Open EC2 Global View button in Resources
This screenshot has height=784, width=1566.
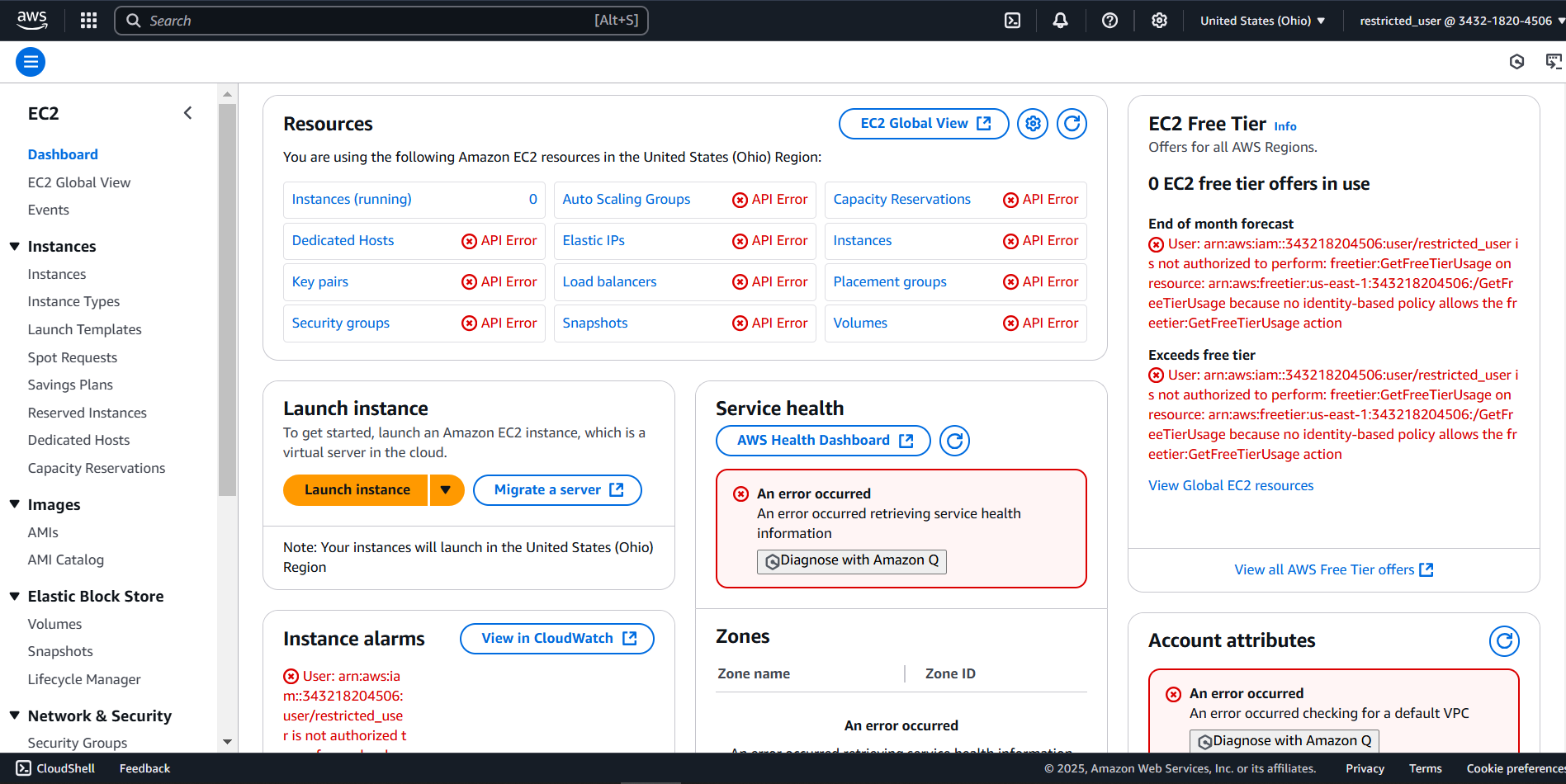click(x=924, y=124)
